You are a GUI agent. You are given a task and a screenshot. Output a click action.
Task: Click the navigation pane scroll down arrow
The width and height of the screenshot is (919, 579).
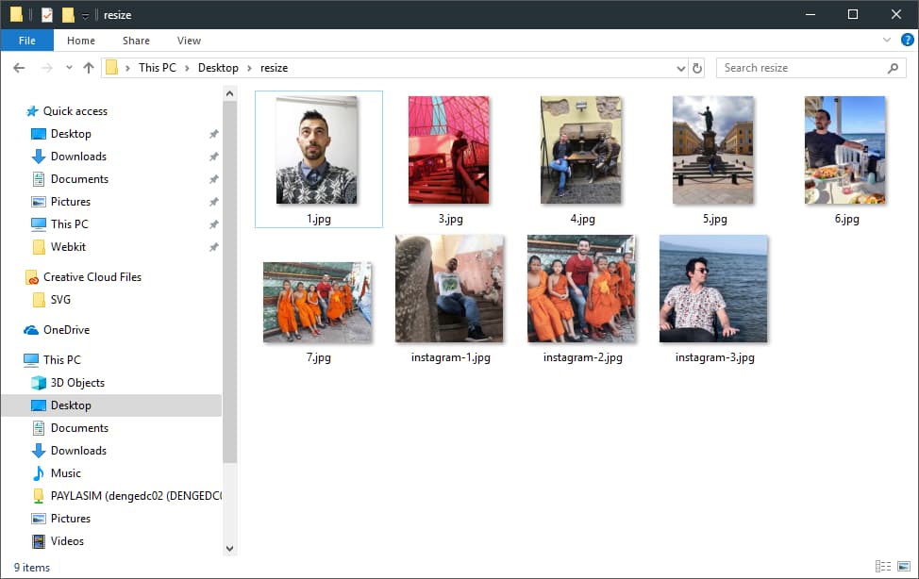click(x=229, y=547)
